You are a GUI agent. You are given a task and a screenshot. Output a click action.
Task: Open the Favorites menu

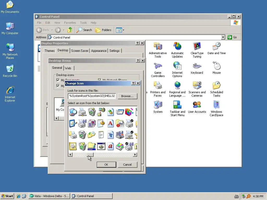click(x=70, y=23)
